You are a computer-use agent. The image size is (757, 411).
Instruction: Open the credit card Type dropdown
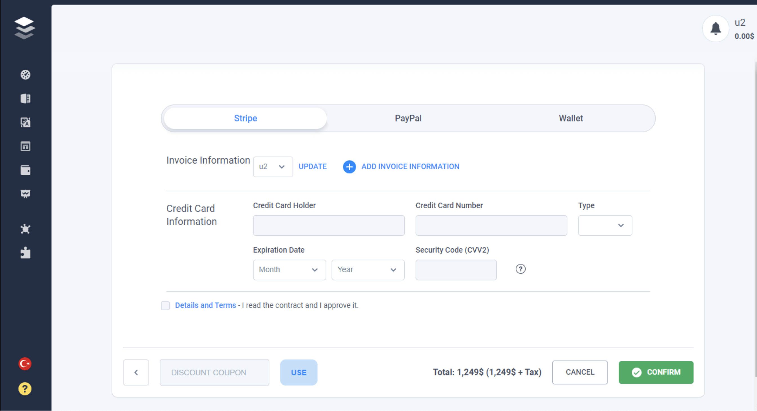tap(605, 225)
